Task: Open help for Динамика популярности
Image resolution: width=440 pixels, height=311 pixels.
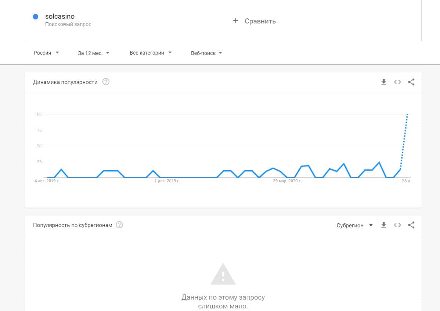Action: tap(106, 82)
